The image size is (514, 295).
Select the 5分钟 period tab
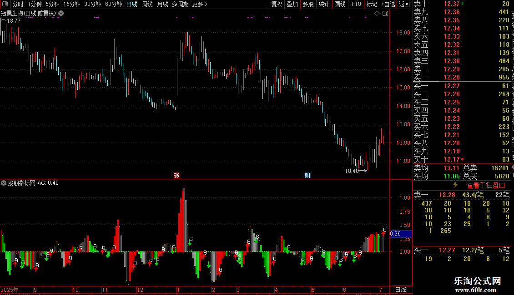(x=52, y=4)
